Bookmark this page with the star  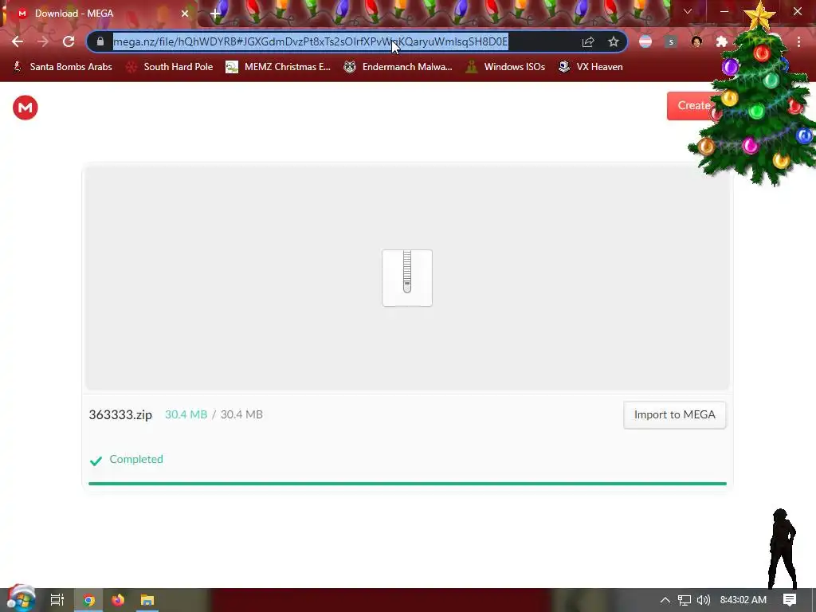pos(614,41)
